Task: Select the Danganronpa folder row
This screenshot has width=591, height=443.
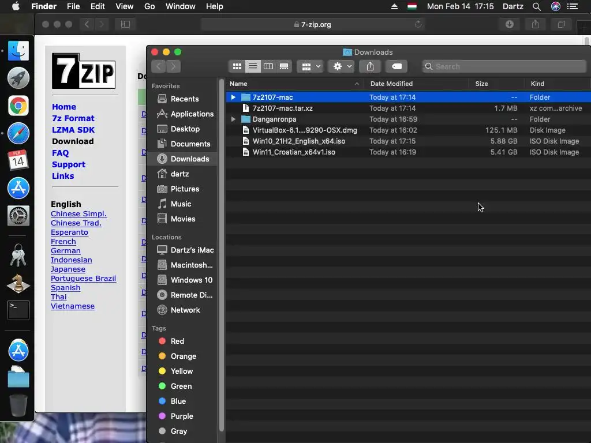Action: (x=409, y=119)
